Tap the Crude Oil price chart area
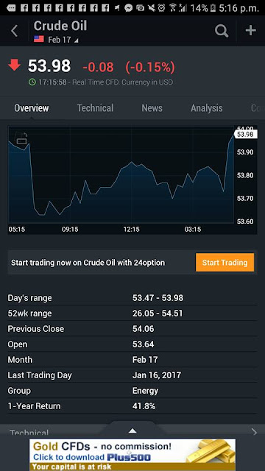 pos(121,175)
